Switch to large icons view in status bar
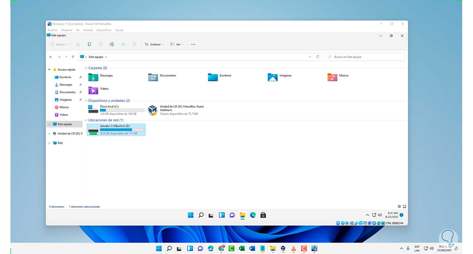 [x=404, y=206]
